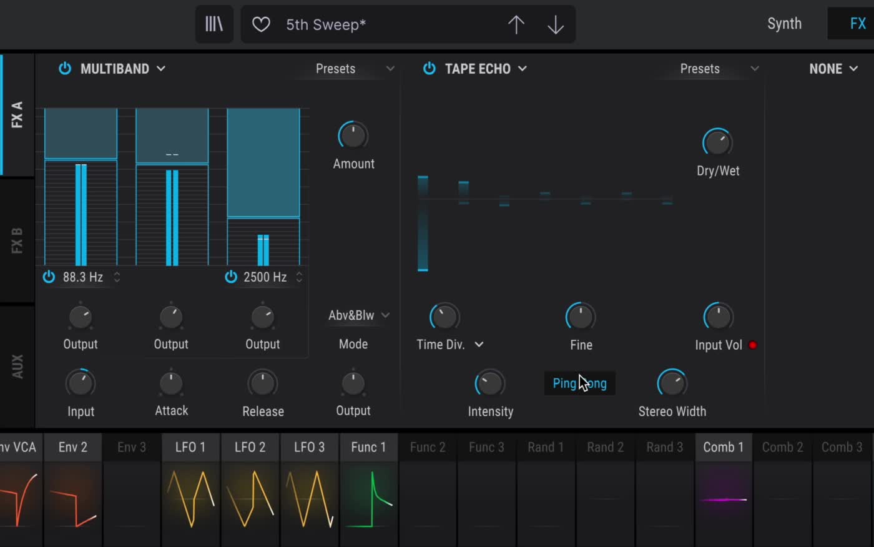The height and width of the screenshot is (547, 874).
Task: Select the Rand 2 modulator tab
Action: 606,447
